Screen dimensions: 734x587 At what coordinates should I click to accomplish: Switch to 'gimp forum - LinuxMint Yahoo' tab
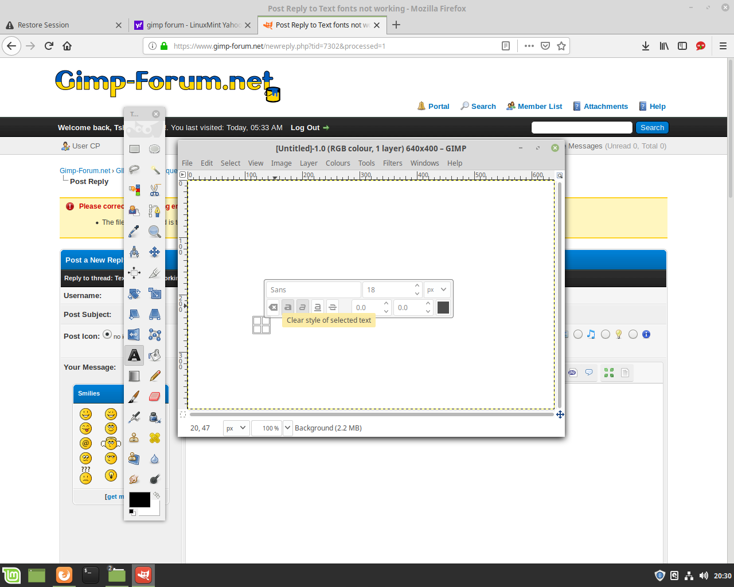coord(193,25)
